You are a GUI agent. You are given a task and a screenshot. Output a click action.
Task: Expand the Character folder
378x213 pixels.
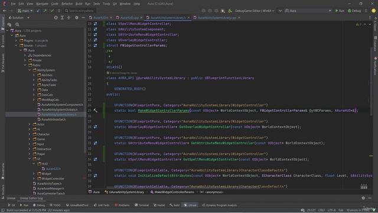point(30,134)
